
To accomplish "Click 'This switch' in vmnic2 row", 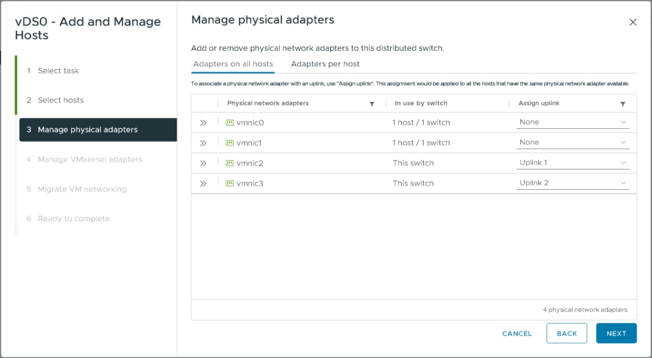I will point(413,163).
